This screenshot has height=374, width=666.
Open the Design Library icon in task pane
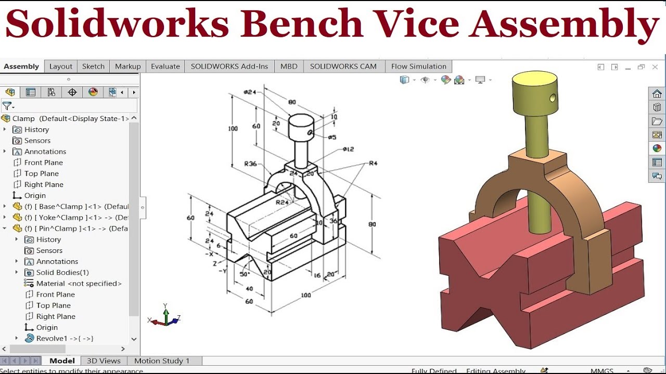click(x=657, y=108)
